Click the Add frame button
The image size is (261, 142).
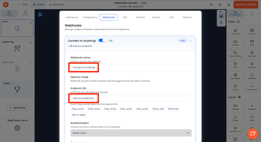coord(17,108)
